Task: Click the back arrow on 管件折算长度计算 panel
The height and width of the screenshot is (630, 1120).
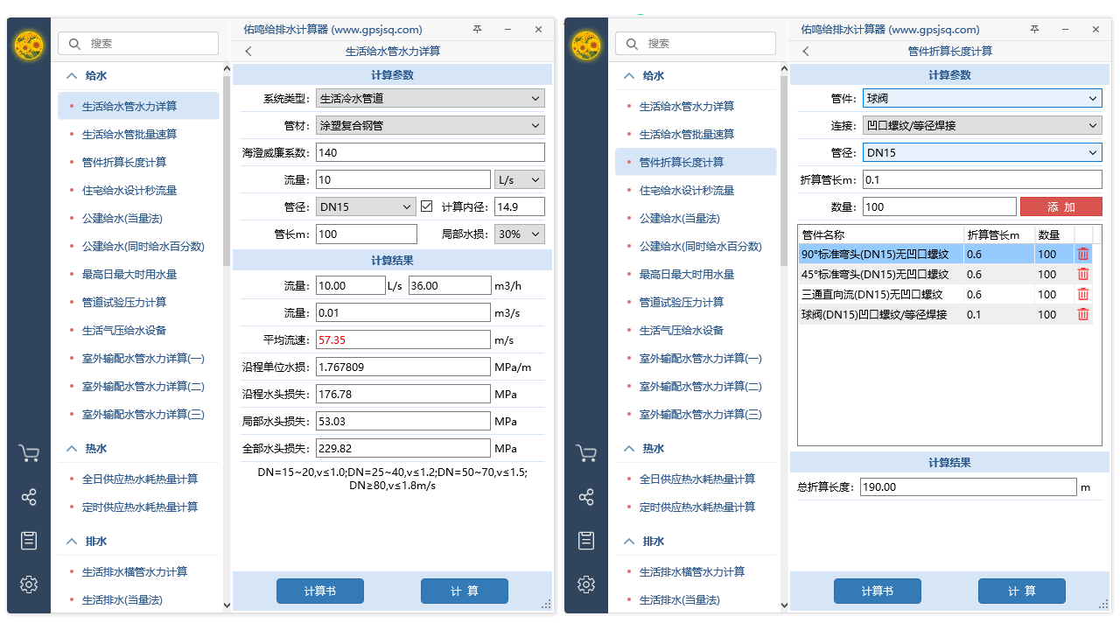Action: click(805, 51)
